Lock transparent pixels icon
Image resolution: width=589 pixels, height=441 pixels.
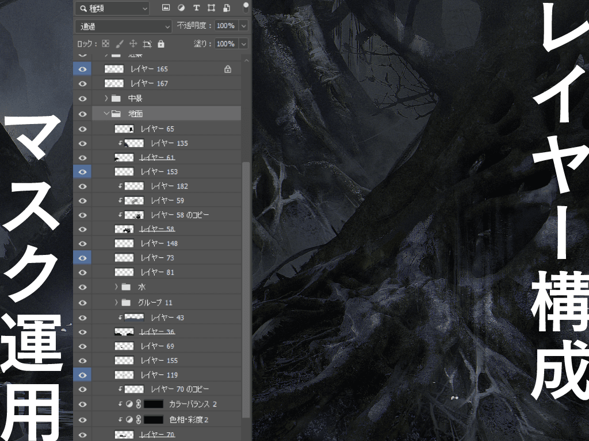tap(105, 44)
